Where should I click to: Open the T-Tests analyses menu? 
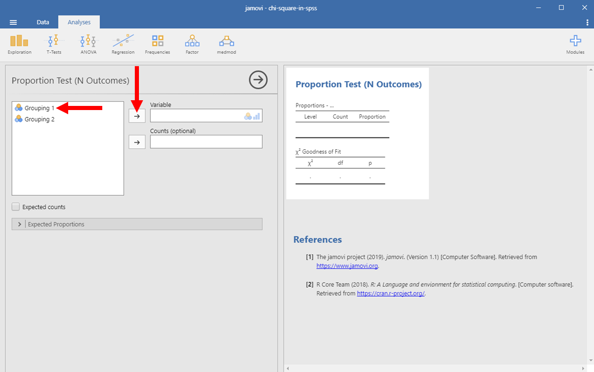point(54,44)
